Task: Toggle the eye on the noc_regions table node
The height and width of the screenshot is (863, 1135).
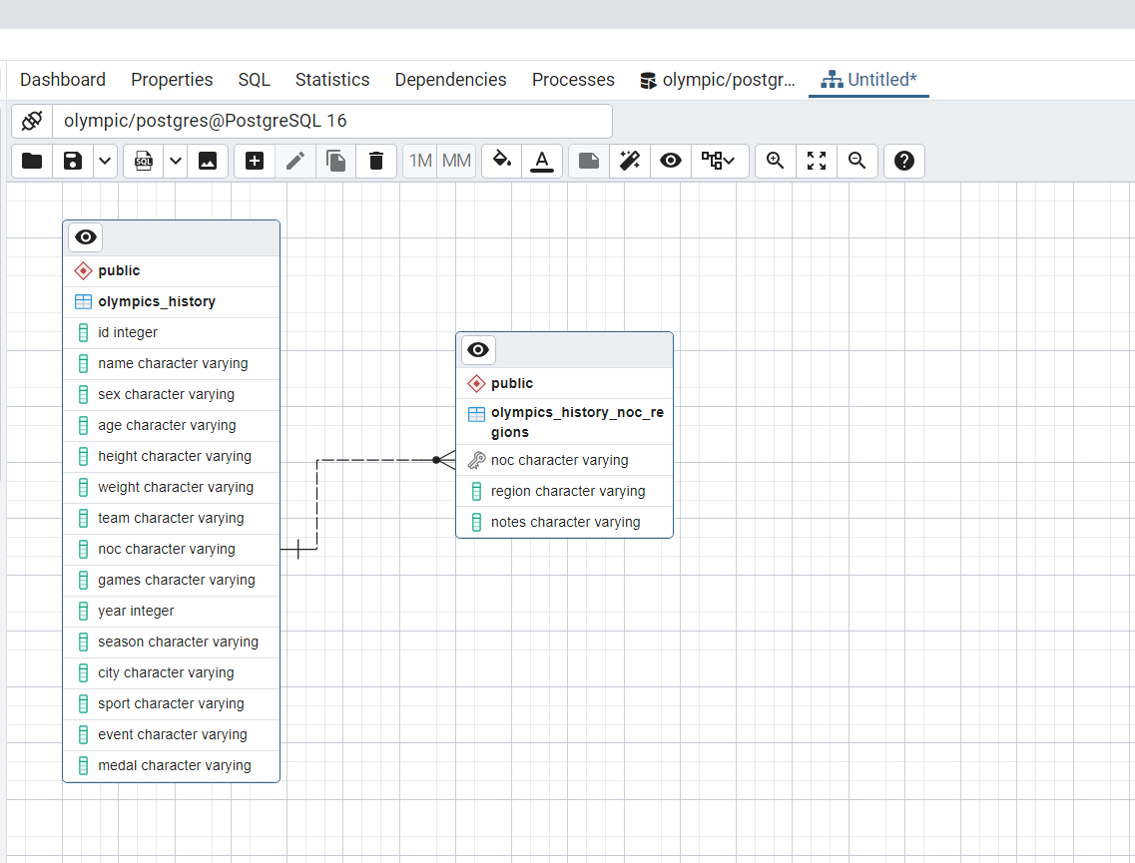Action: coord(477,350)
